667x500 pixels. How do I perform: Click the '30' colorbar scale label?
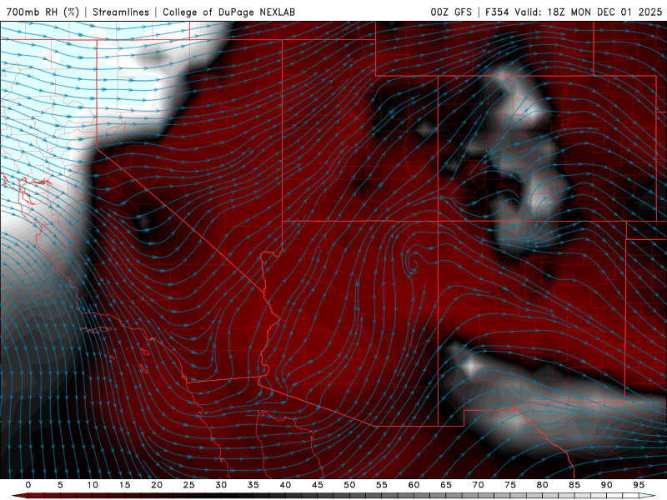click(x=221, y=485)
